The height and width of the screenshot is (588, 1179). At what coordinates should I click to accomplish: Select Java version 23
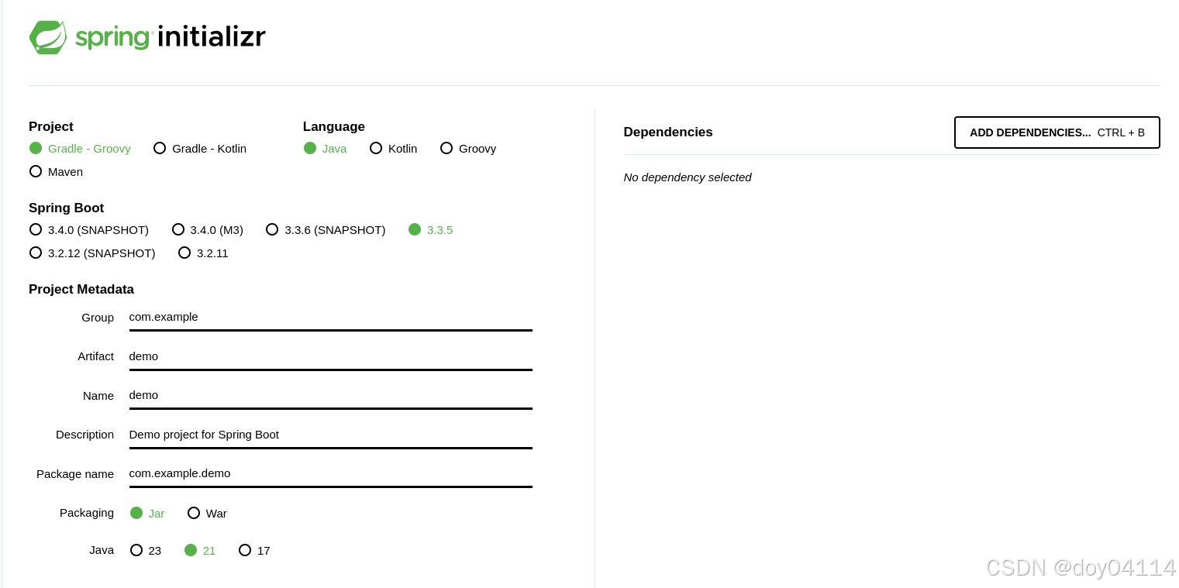(146, 550)
